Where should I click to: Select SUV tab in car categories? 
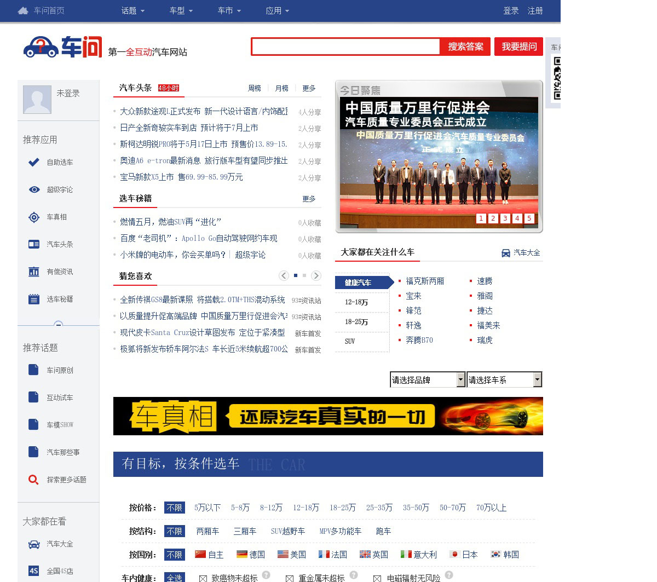click(362, 341)
